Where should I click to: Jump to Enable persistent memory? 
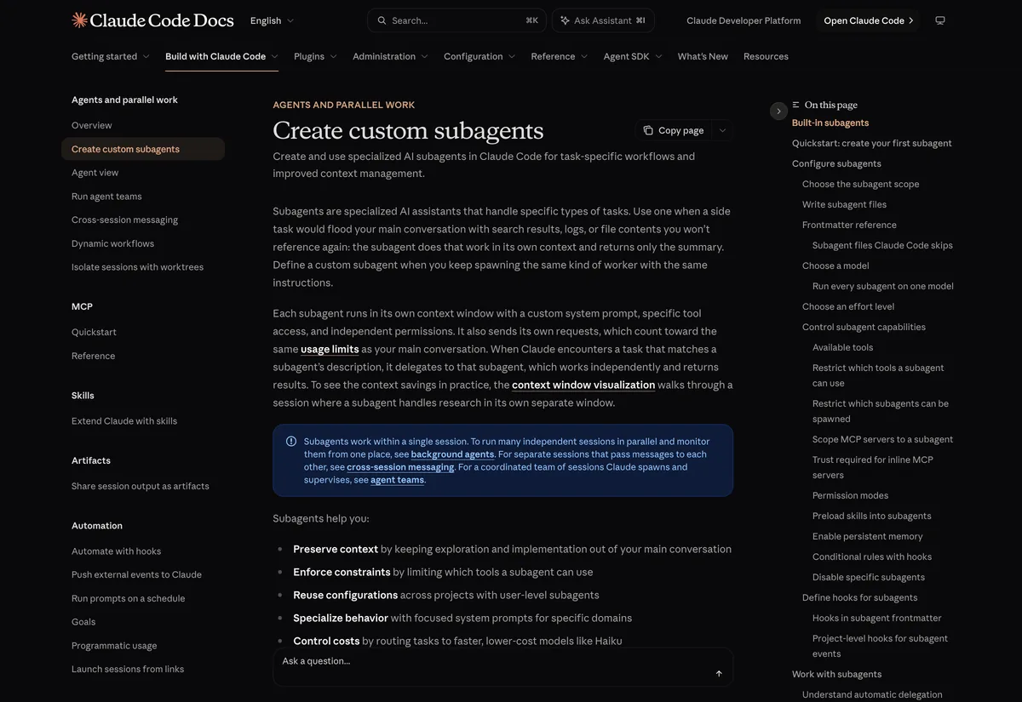point(867,536)
